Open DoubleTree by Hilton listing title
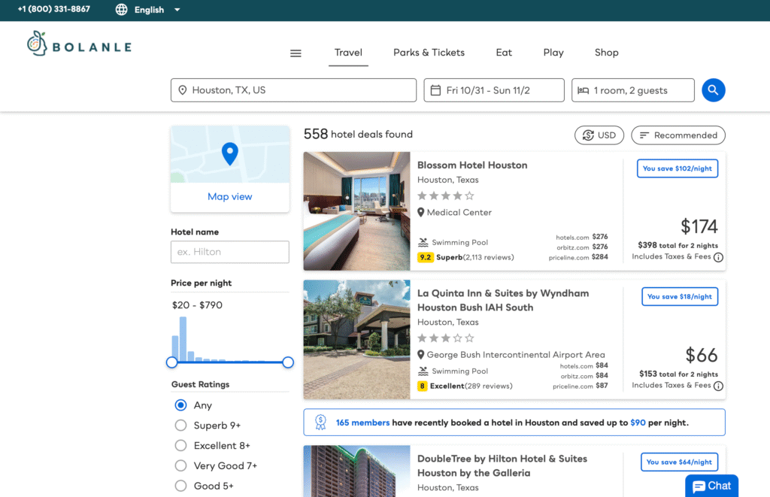This screenshot has width=770, height=497. tap(502, 465)
